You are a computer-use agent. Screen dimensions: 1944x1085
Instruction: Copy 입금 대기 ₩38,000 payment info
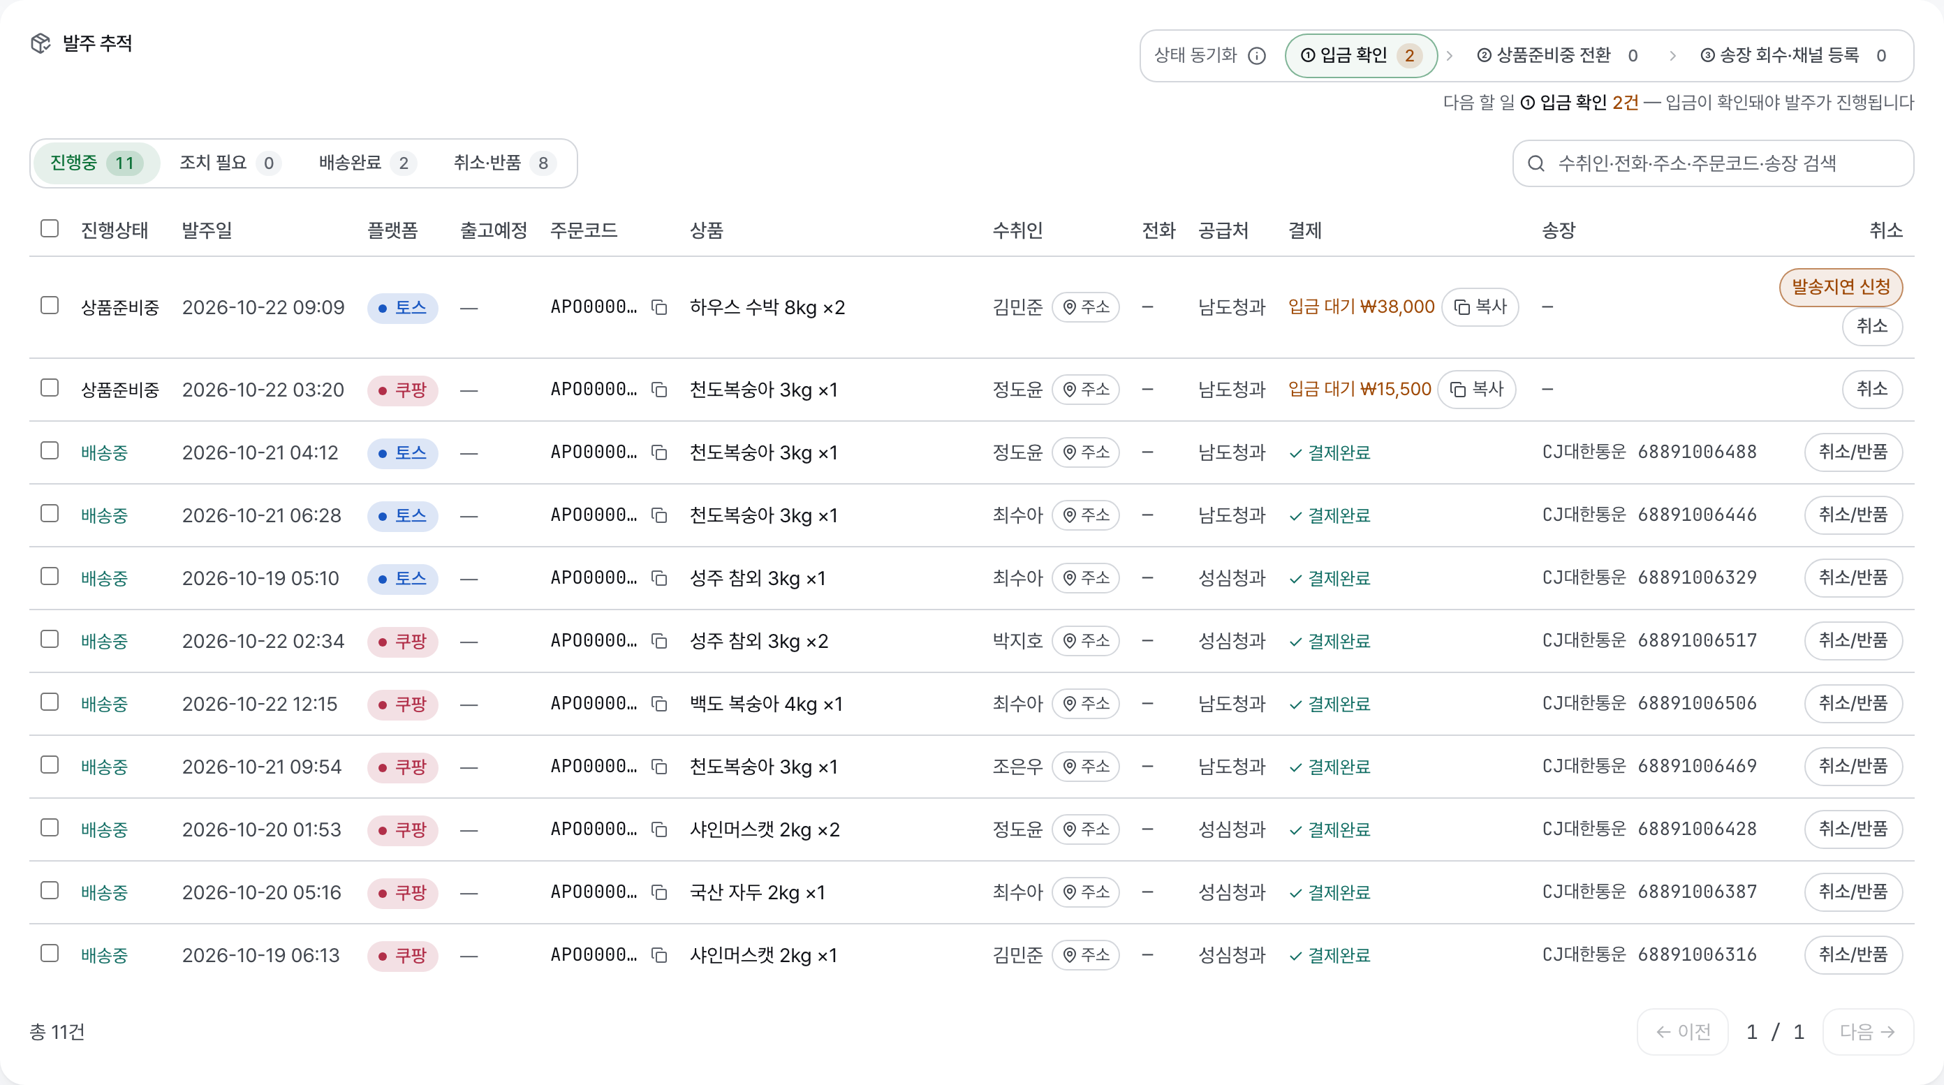coord(1480,307)
